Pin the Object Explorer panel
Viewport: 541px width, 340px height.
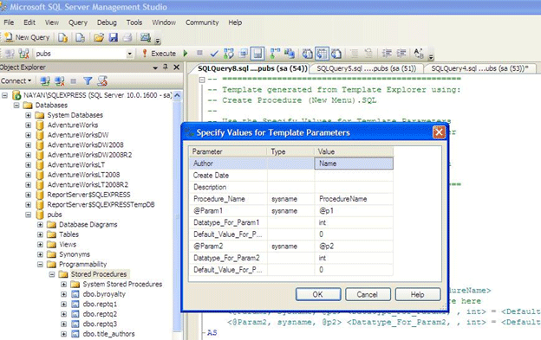click(x=166, y=67)
